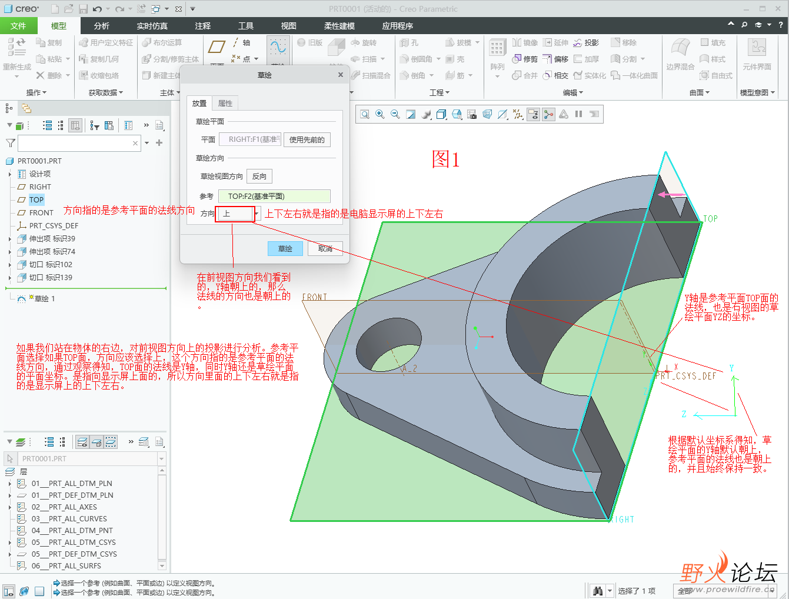Click the binoculars find icon in status bar

[x=598, y=591]
